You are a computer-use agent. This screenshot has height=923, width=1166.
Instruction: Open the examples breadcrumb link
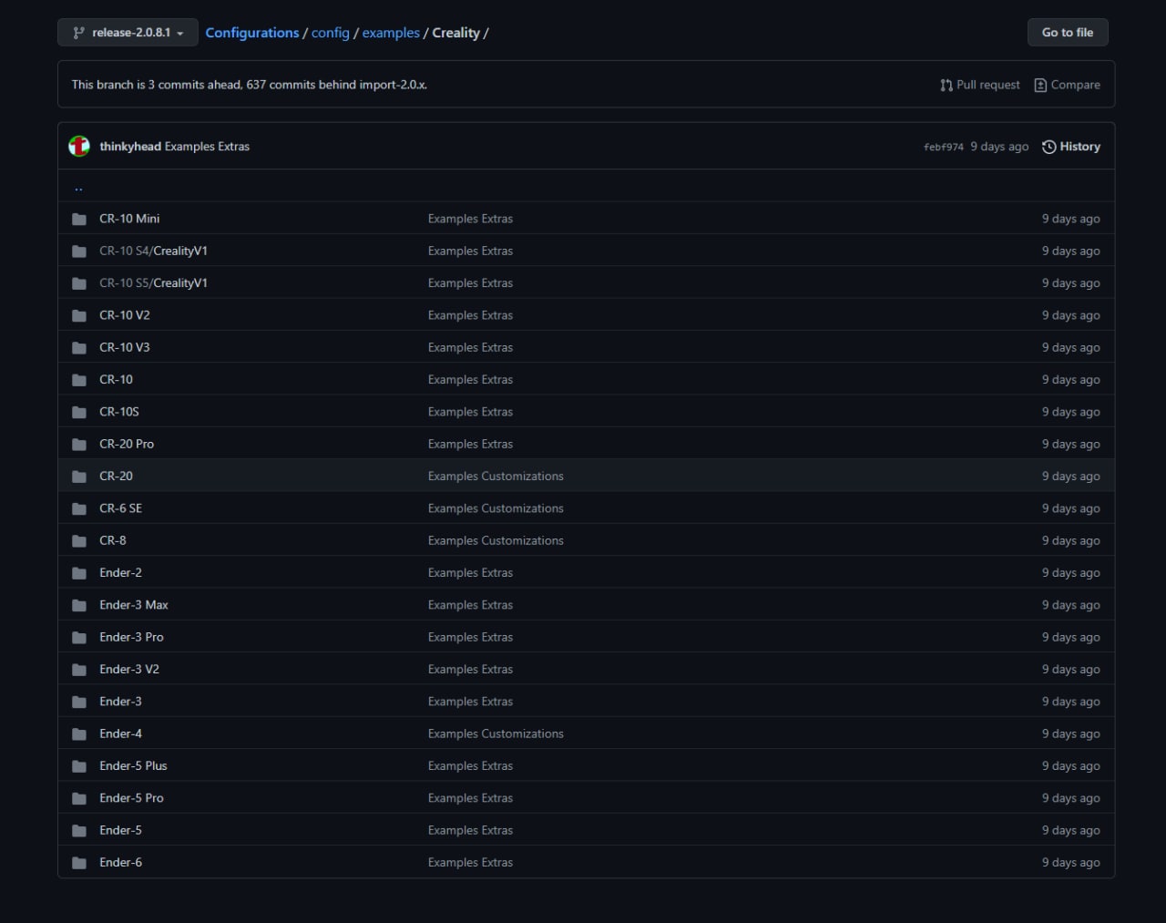pos(391,33)
